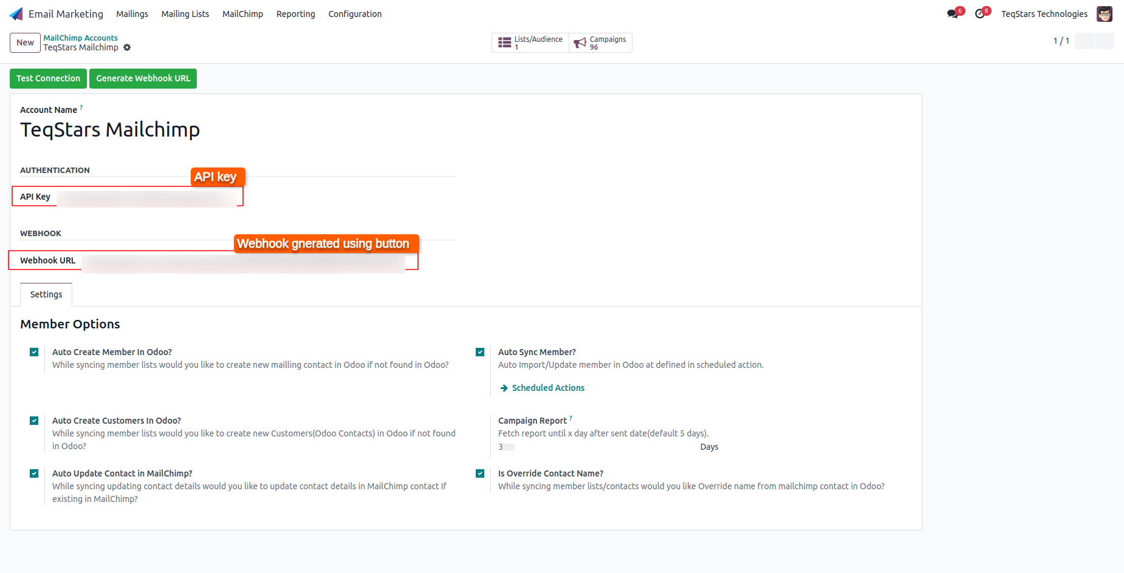Open the activities clock icon with badge

(x=980, y=14)
